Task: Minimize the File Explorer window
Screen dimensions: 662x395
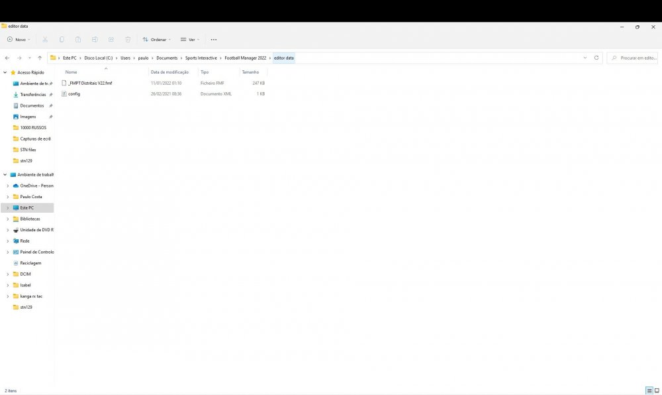Action: tap(622, 27)
